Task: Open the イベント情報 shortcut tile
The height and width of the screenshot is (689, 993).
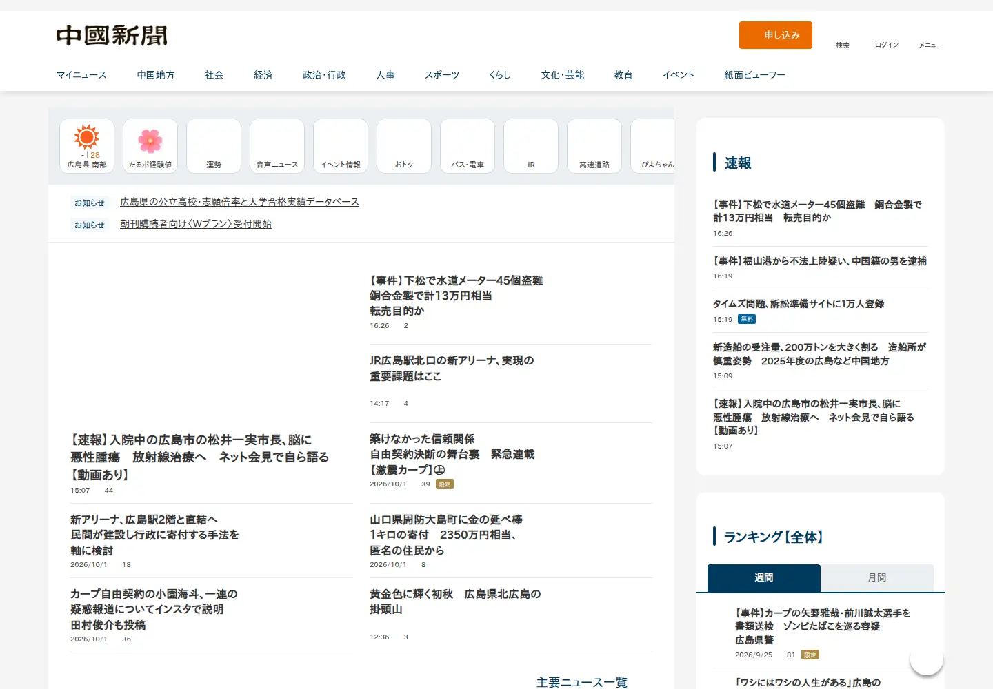Action: [341, 146]
